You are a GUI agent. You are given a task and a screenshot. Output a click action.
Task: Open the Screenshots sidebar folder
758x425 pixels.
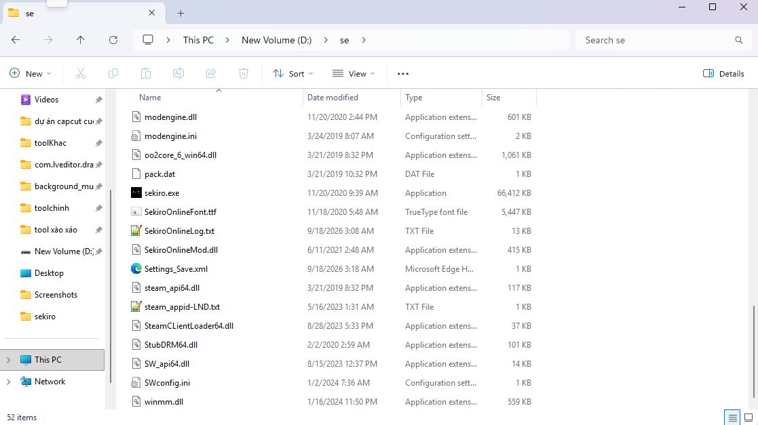(56, 295)
